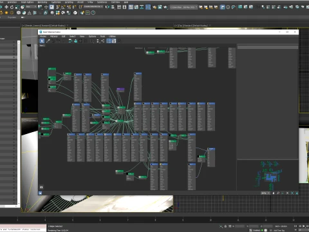309x232 pixels.
Task: Open the Utilities menu in Slate editor
Action: coord(112,36)
